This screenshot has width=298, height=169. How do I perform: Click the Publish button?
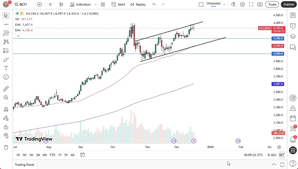pos(288,4)
